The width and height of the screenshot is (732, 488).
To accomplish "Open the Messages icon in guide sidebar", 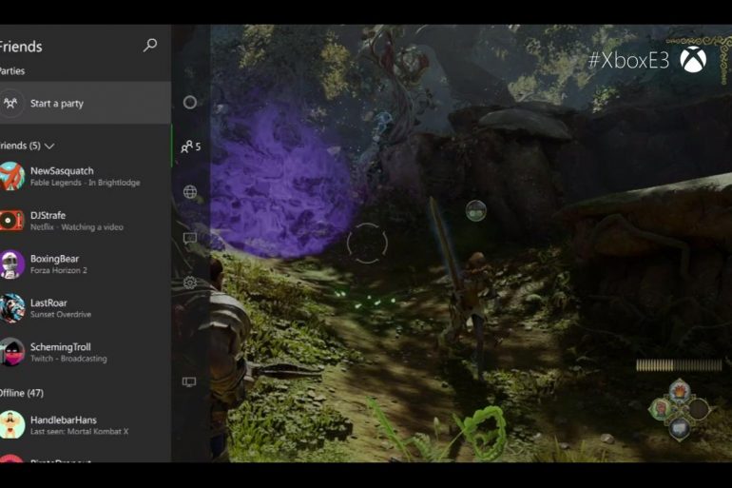I will [190, 238].
